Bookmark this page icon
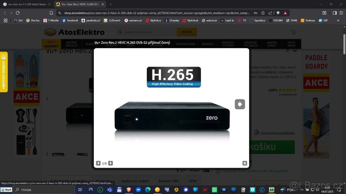 51,13
